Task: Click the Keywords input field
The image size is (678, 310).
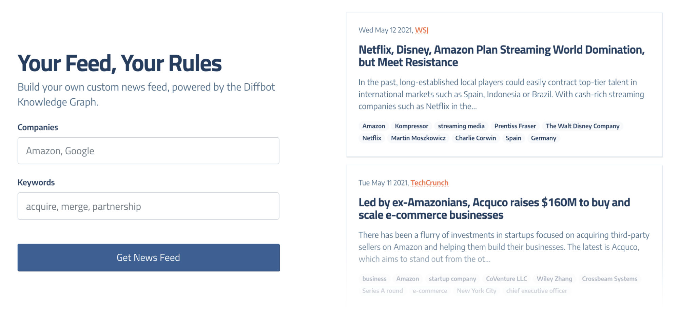Action: click(148, 206)
